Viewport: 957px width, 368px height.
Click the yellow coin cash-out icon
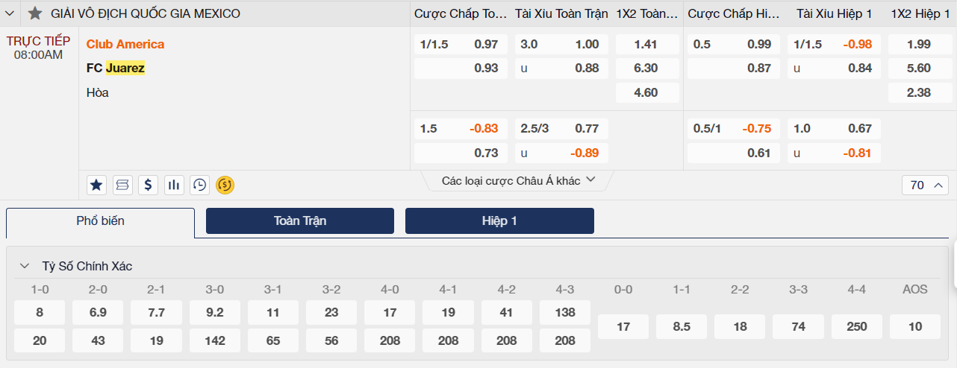[x=225, y=185]
